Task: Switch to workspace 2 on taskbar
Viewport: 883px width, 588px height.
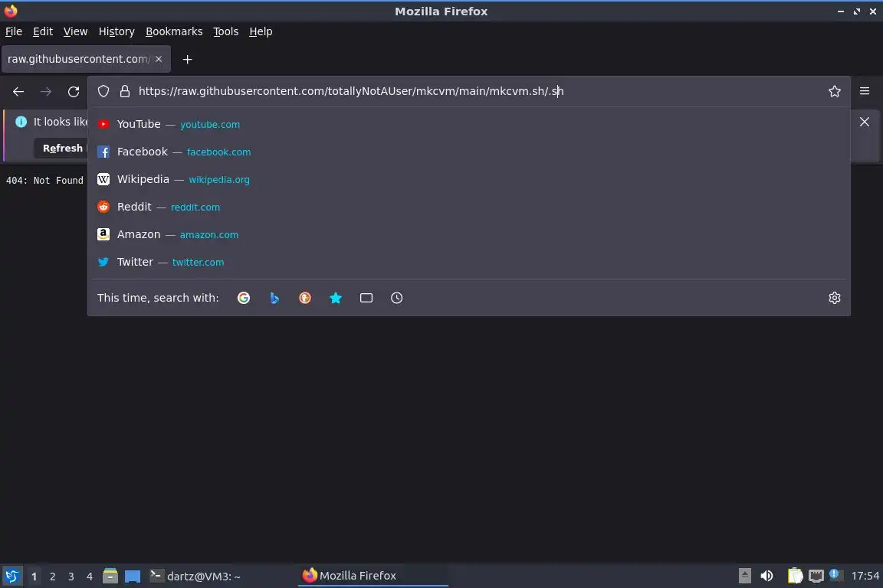Action: (52, 577)
